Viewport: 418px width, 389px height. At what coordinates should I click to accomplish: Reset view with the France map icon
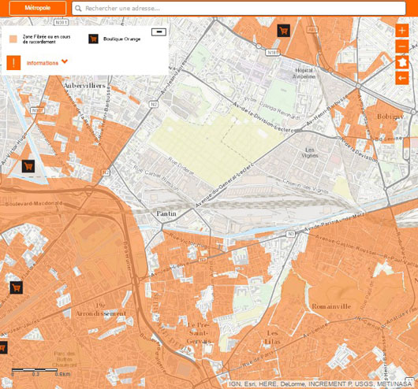pyautogui.click(x=401, y=62)
